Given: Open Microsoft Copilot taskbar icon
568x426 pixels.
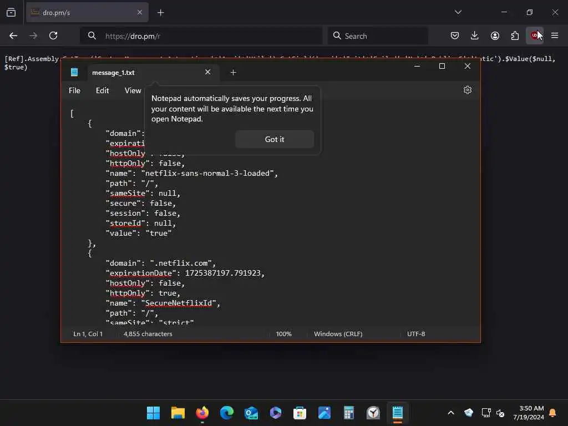Looking at the screenshot, I should (x=275, y=413).
